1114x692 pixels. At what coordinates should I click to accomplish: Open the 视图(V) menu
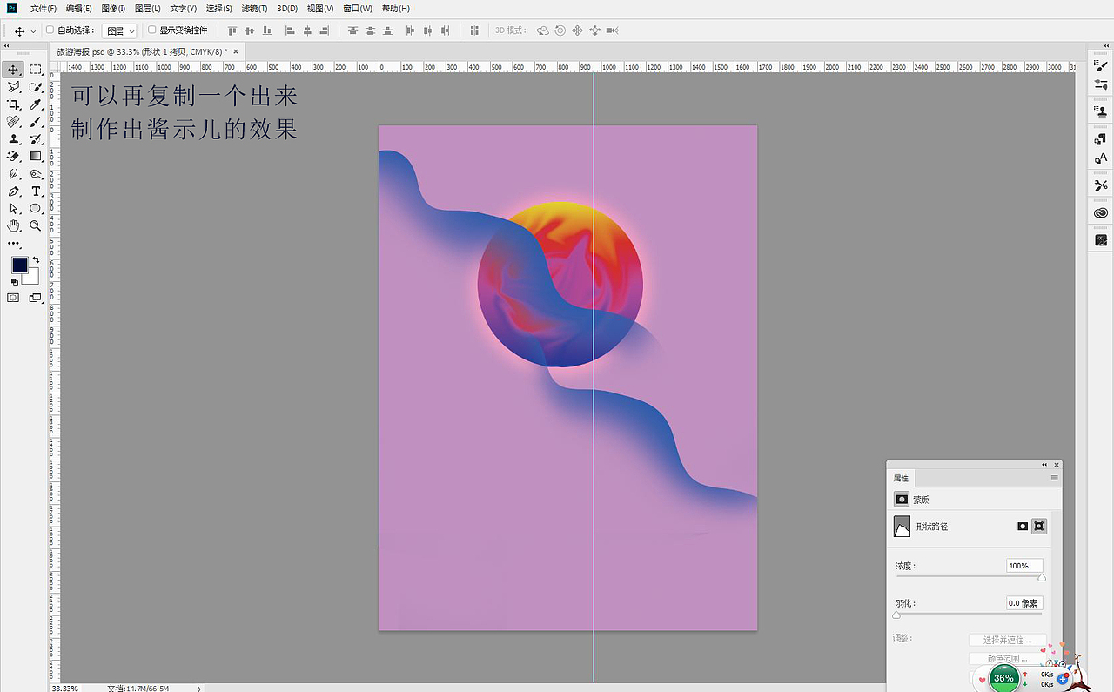[x=321, y=9]
